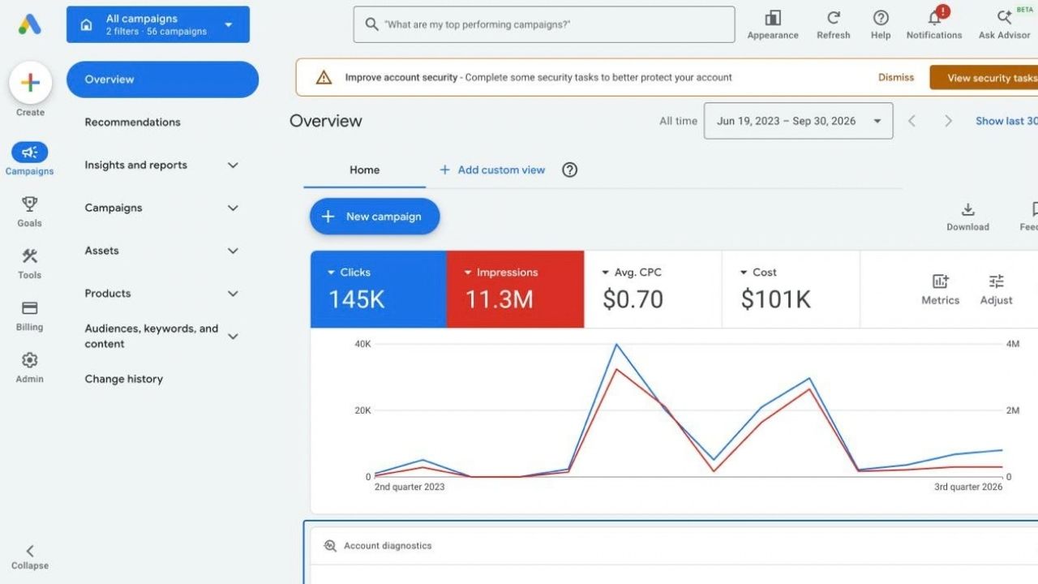Expand the Assets section
Screen dimensions: 1038x584
click(162, 251)
